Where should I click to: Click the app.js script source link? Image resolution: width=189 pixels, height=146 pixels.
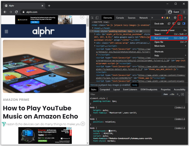pyautogui.click(x=141, y=76)
